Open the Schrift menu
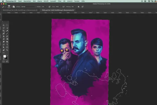This screenshot has height=105, width=157. tap(46, 1)
